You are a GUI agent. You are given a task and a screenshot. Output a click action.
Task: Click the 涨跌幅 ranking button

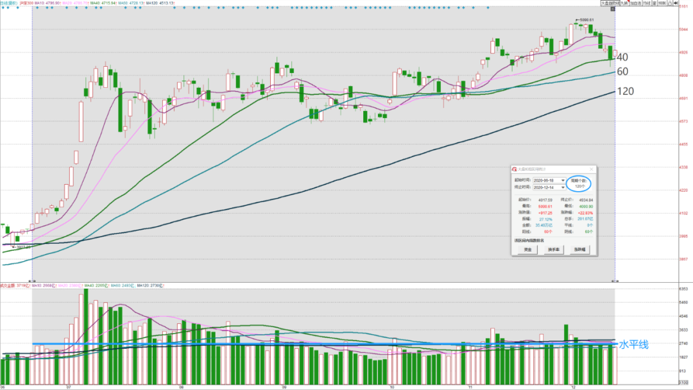[579, 250]
